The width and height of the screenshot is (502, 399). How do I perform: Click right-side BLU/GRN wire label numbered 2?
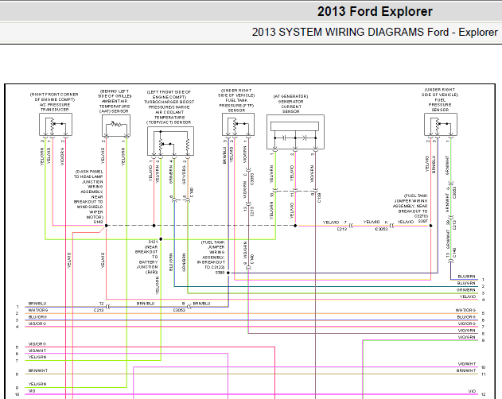[x=466, y=283]
